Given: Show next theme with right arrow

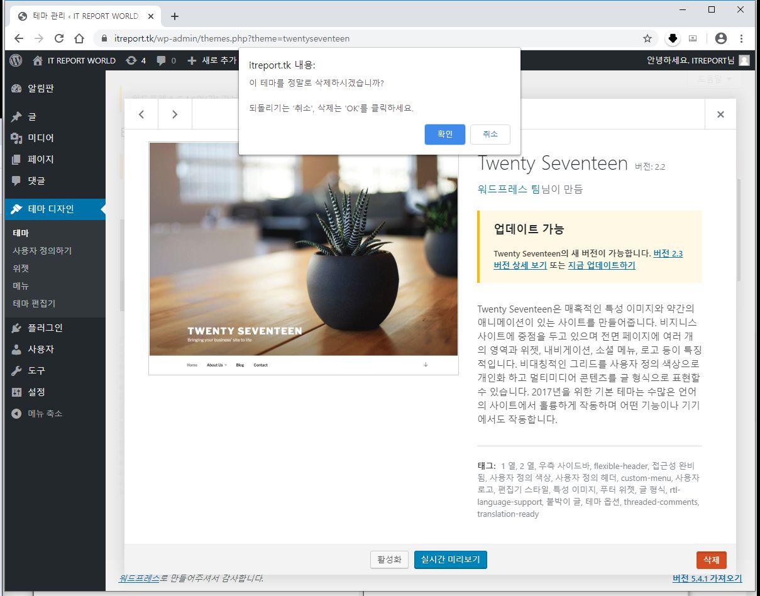Looking at the screenshot, I should pos(175,114).
